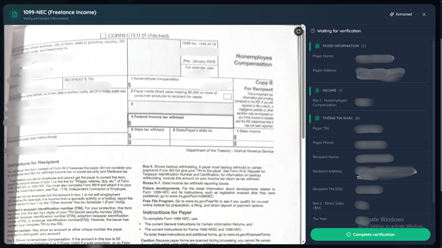
Task: Click the down arrow of preview scrollbar
Action: [303, 242]
